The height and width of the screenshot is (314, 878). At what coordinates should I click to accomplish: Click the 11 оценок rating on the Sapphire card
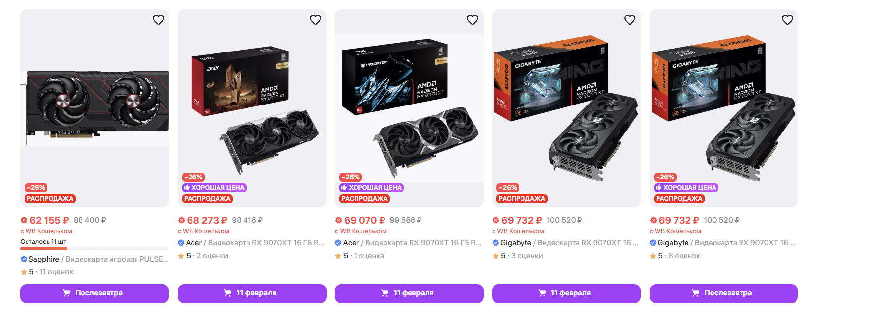pyautogui.click(x=56, y=272)
